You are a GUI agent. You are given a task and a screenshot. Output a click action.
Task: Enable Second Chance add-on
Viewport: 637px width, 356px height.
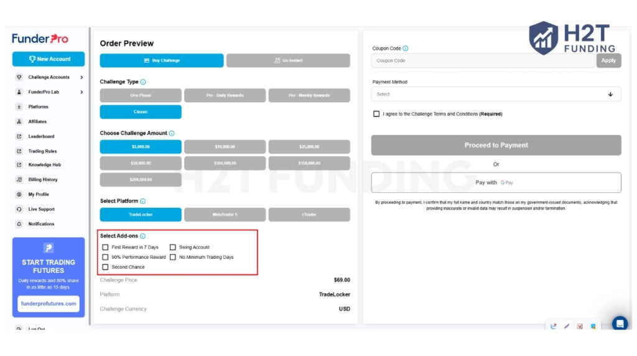click(106, 267)
